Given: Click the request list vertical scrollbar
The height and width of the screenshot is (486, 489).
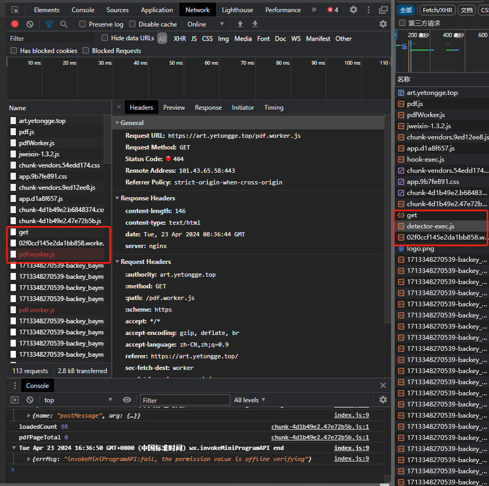Looking at the screenshot, I should [x=107, y=139].
